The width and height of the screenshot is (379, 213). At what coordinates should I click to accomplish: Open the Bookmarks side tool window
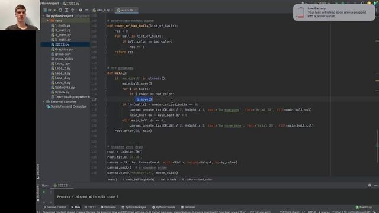[x=38, y=193]
